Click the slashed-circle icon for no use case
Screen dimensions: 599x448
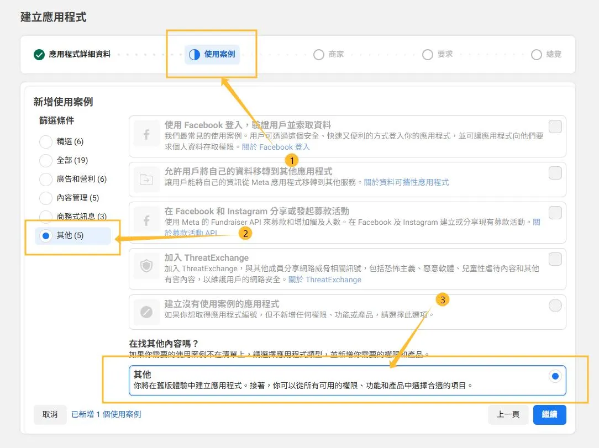[146, 312]
